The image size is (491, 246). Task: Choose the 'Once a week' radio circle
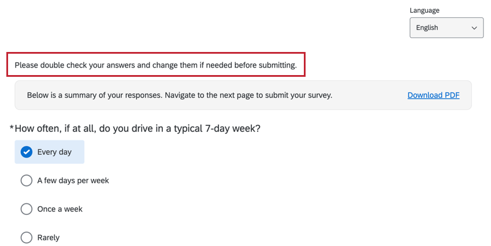pos(26,209)
